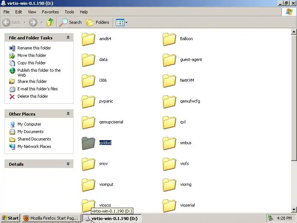Select the viorng folder icon
The image size is (297, 223).
(169, 185)
